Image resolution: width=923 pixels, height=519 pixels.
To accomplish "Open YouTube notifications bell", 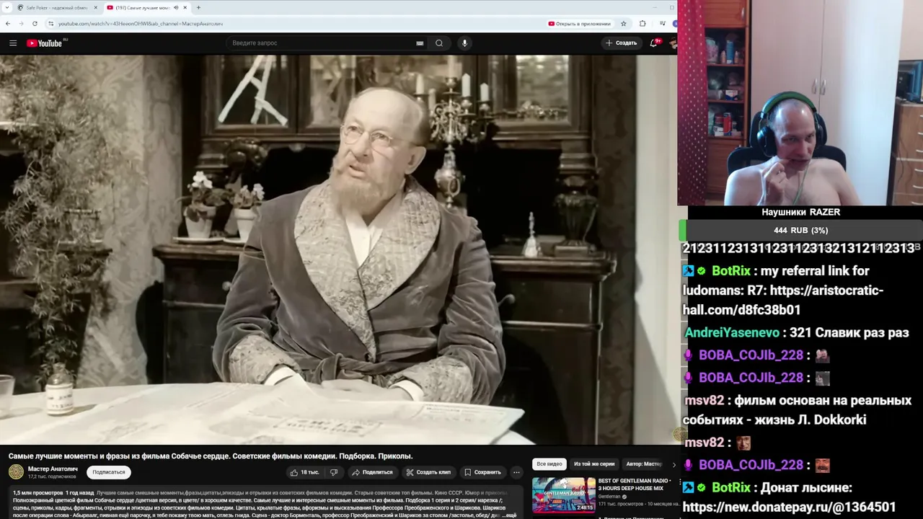I will (653, 43).
